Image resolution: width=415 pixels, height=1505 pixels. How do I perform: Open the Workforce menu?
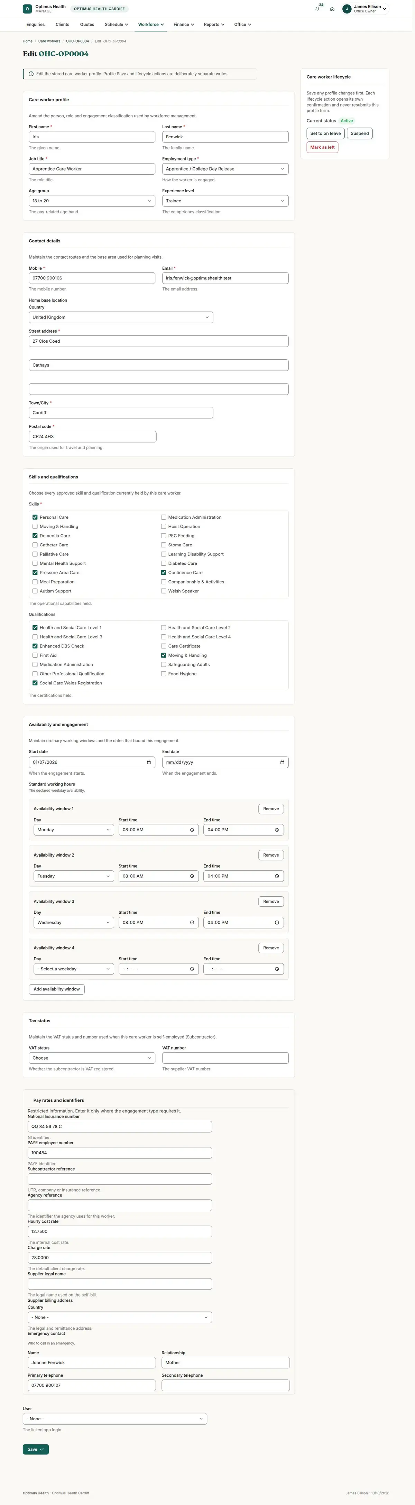(151, 25)
